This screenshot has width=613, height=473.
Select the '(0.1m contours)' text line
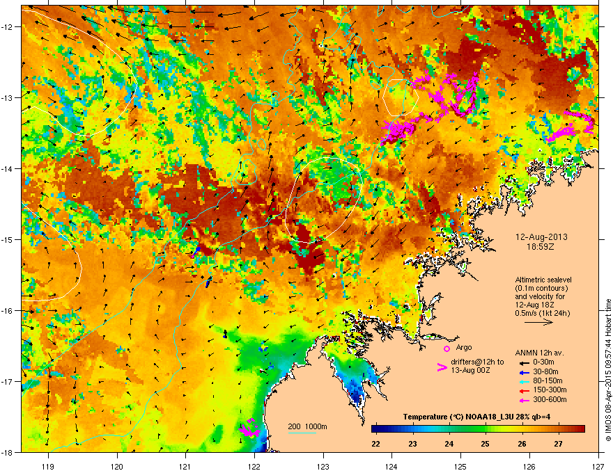[x=541, y=288]
